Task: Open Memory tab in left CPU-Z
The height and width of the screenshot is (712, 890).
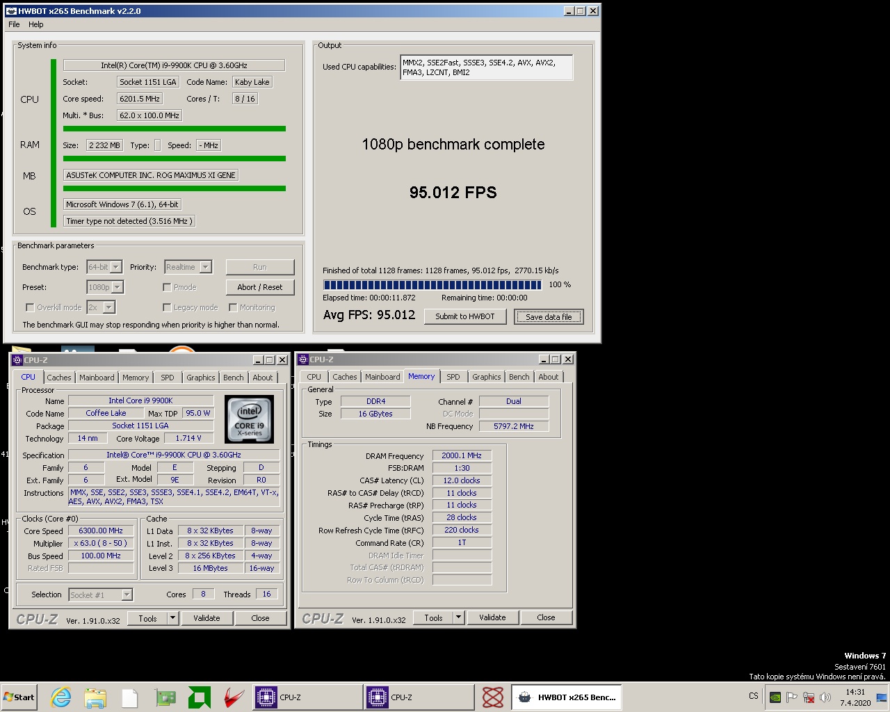Action: tap(136, 378)
